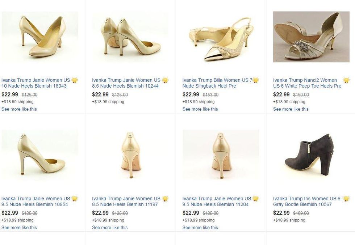Image resolution: width=355 pixels, height=245 pixels.
Task: Click the seller badge icon by Janie Blemish 11204
Action: point(256,199)
